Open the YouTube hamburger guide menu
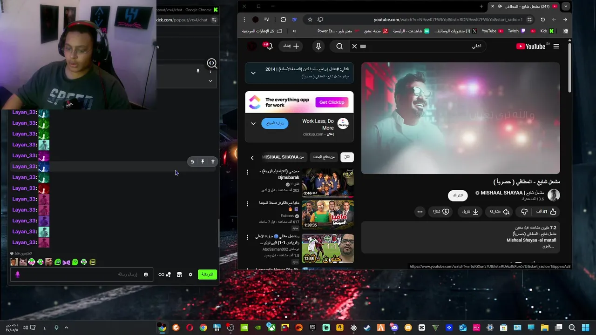The height and width of the screenshot is (335, 596). click(556, 46)
